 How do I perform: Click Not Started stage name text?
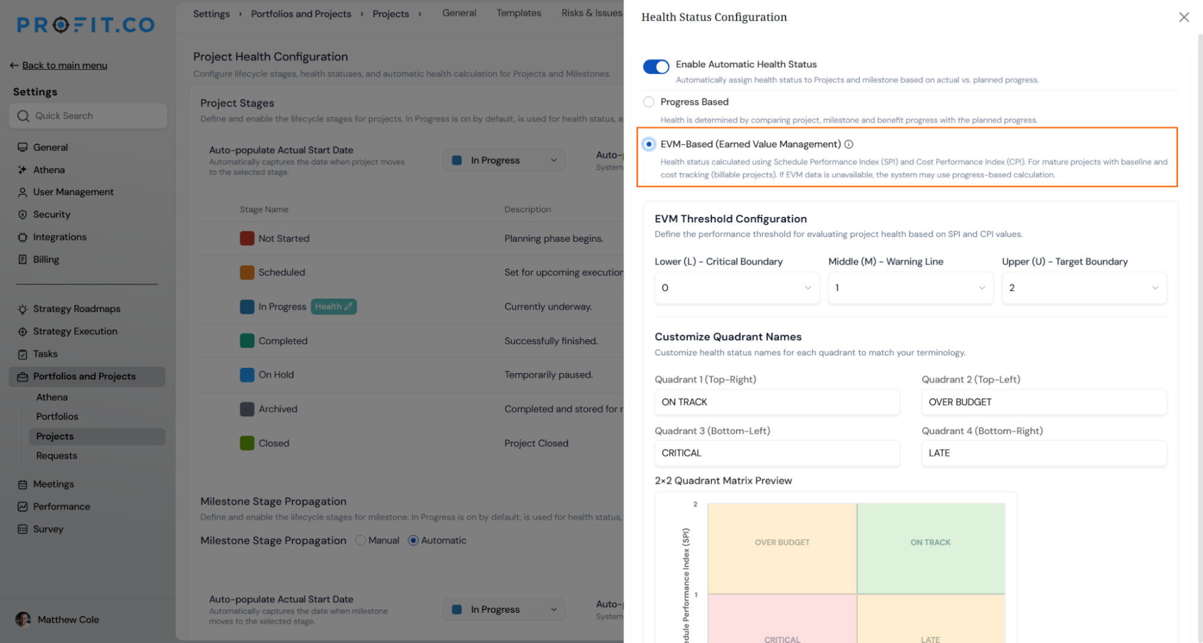(284, 239)
